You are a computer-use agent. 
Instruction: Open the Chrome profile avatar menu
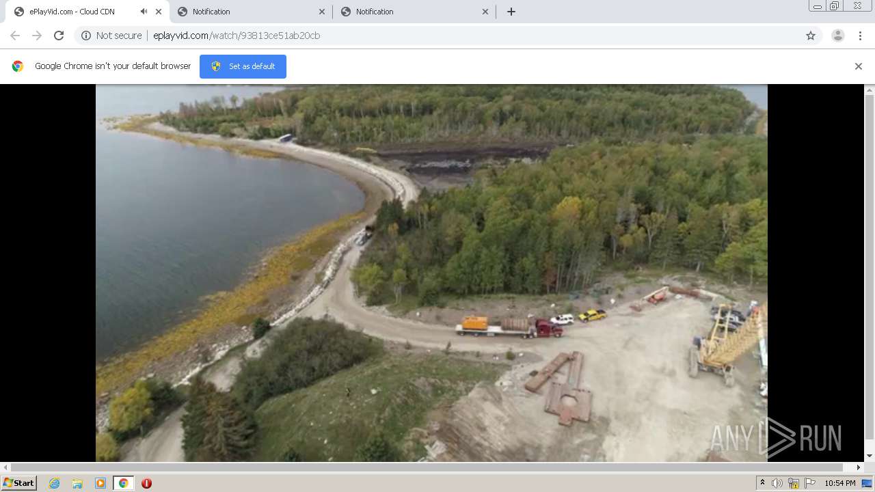(838, 36)
